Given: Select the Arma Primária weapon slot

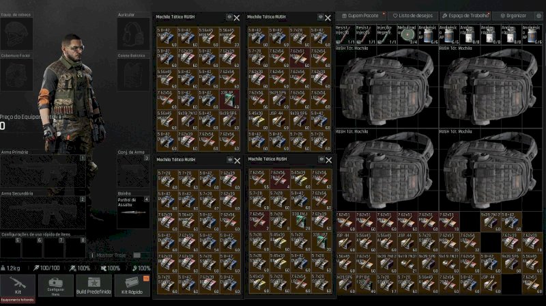Looking at the screenshot, I should (x=43, y=171).
